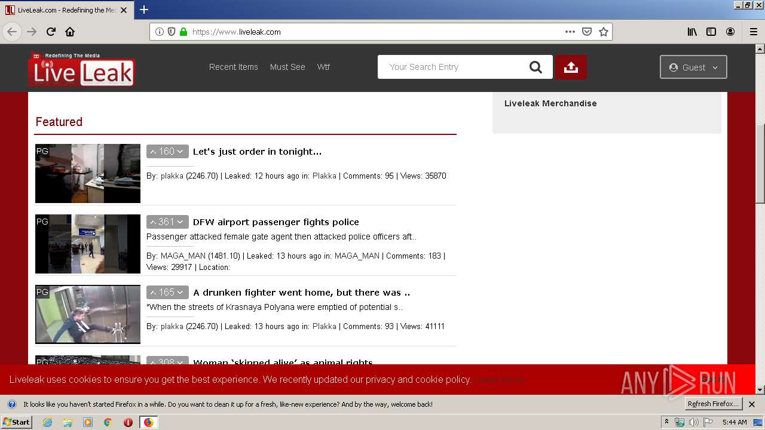
Task: Open Recent Items menu
Action: [234, 67]
